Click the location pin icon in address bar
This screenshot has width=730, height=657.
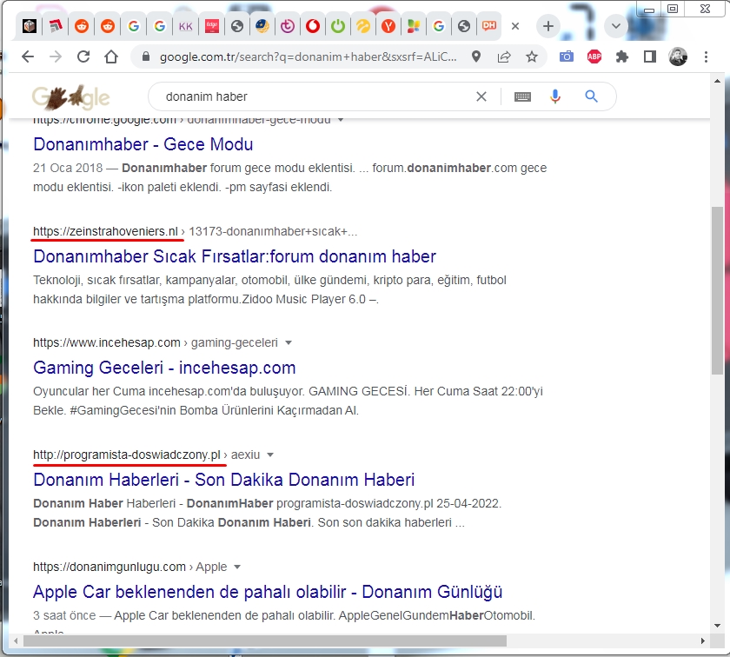coord(476,56)
